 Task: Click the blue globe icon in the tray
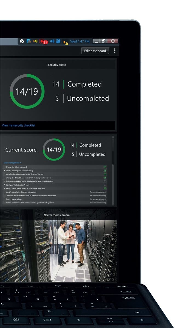pos(58,41)
